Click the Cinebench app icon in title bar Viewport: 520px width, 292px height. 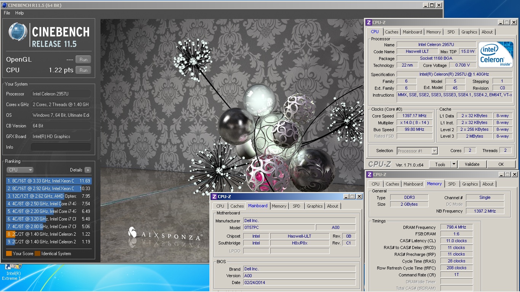coord(4,5)
